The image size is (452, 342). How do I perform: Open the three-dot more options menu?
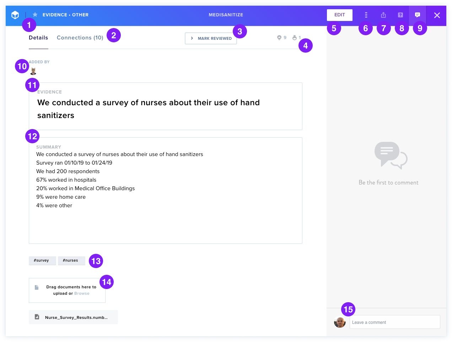tap(366, 15)
